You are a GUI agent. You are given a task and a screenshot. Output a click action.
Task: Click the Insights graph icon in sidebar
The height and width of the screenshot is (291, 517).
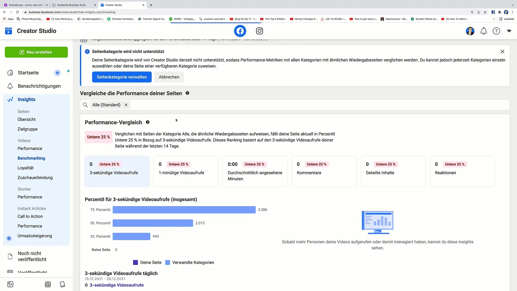10,99
